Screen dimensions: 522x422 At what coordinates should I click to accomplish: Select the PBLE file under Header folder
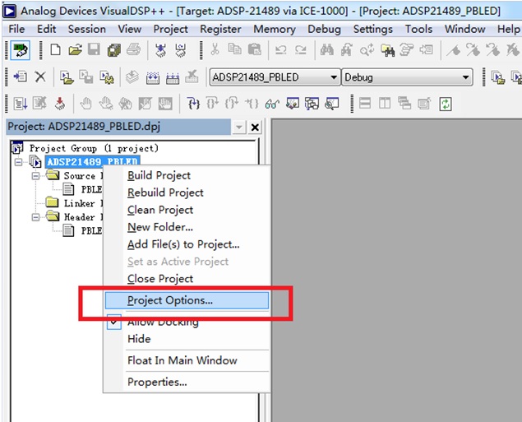82,231
